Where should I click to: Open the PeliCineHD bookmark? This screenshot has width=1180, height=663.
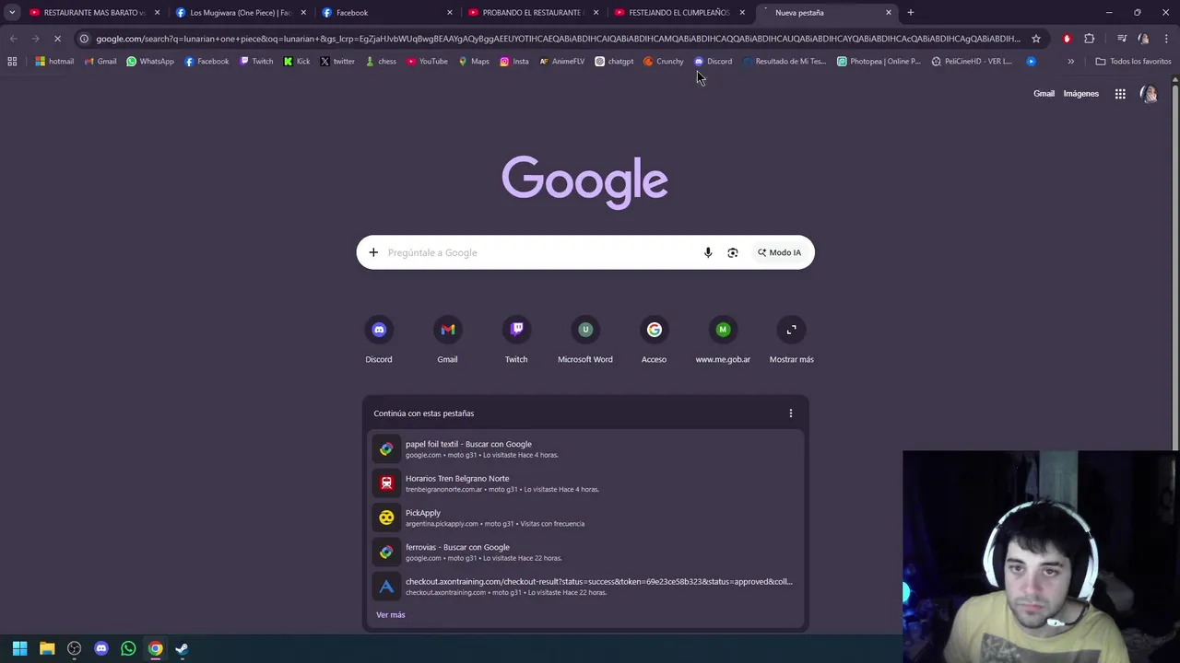pos(972,62)
